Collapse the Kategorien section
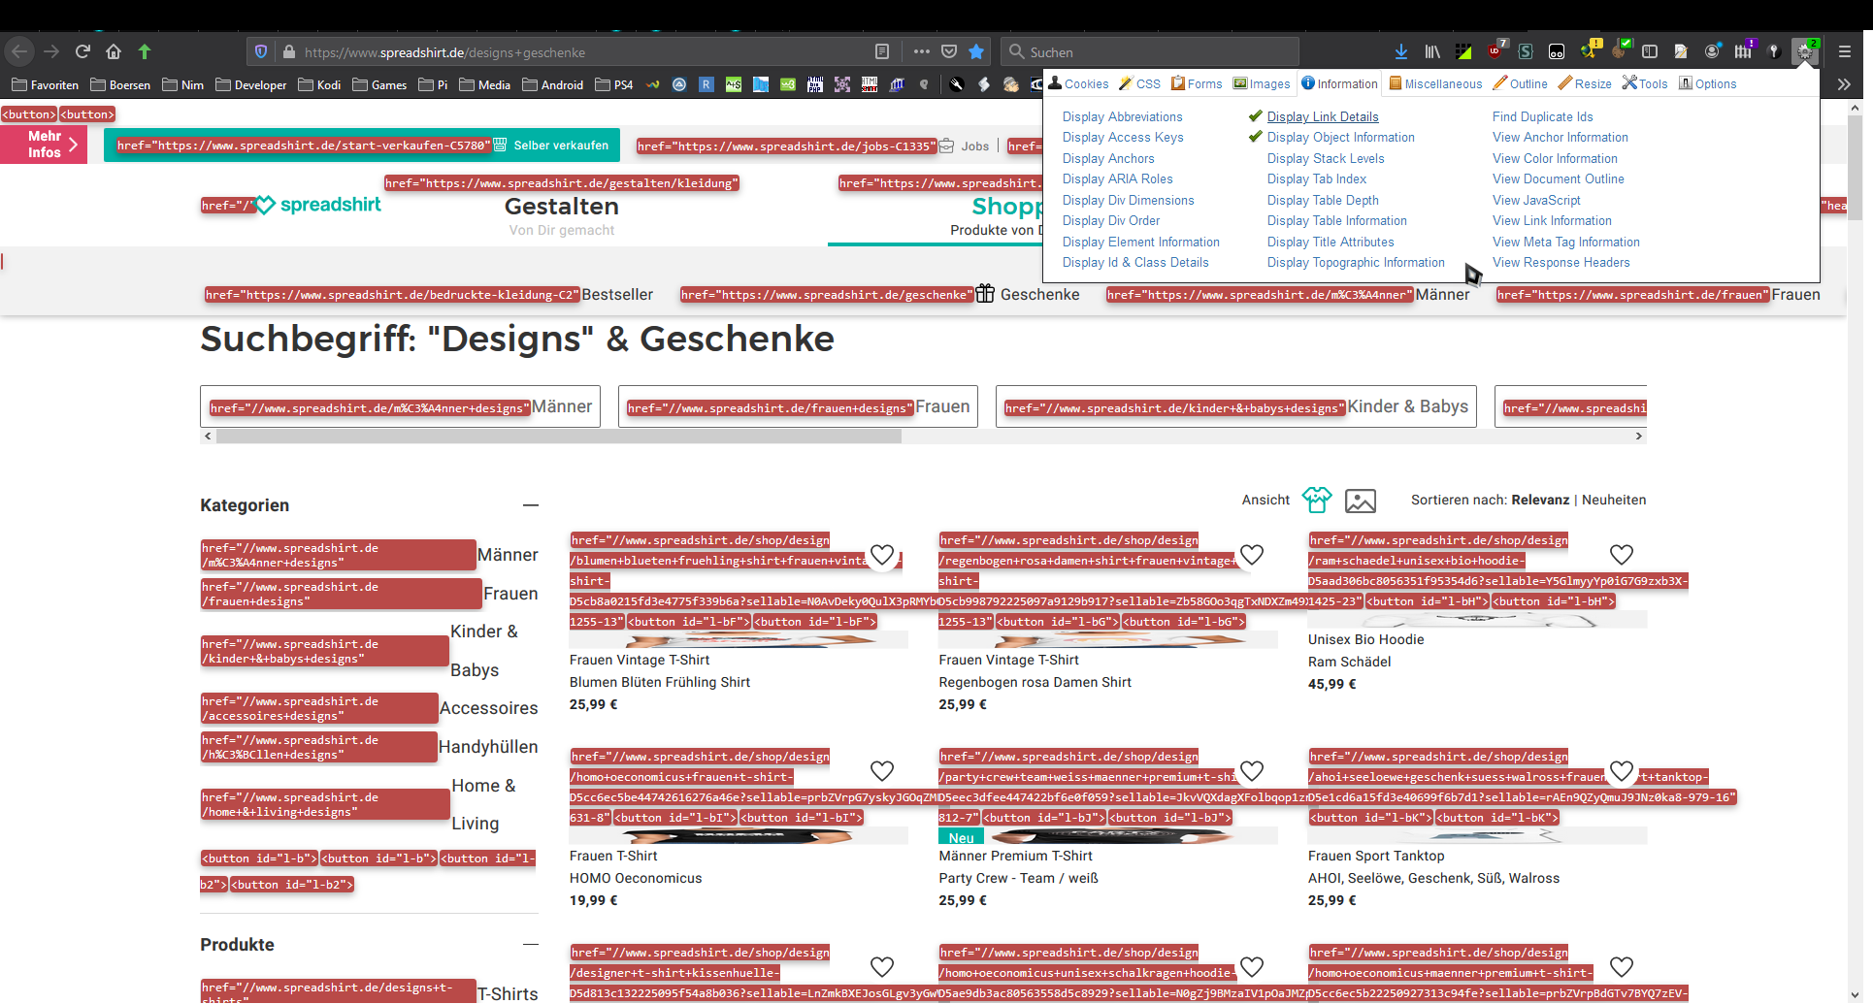 coord(530,505)
